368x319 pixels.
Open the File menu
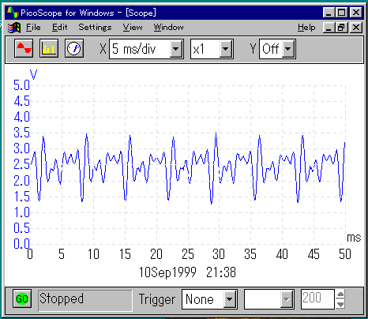[33, 28]
